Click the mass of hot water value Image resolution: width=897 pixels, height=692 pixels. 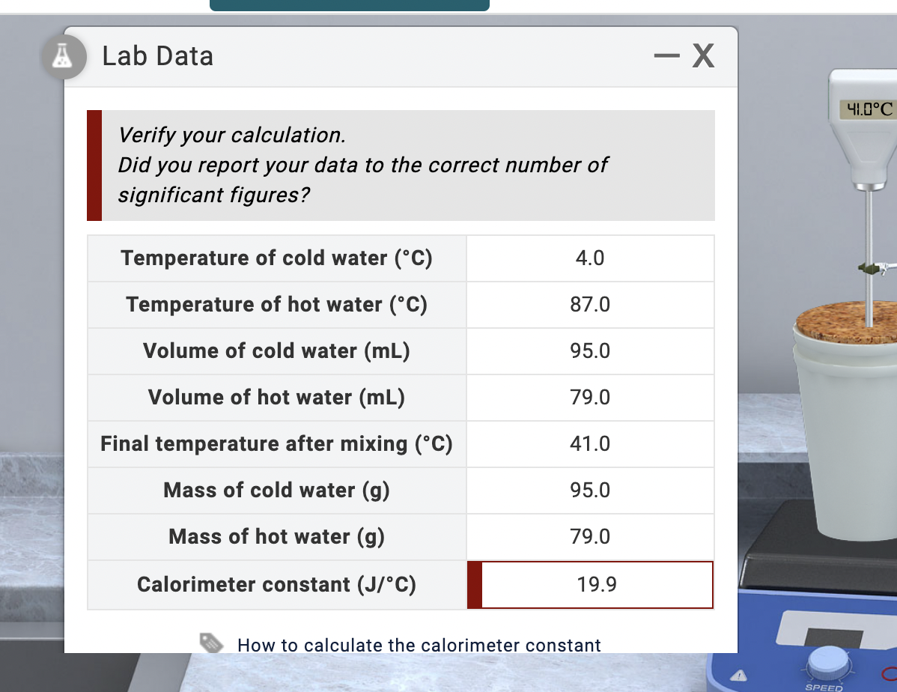(590, 536)
